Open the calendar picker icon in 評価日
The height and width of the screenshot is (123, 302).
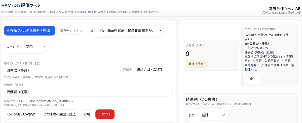pos(160,70)
